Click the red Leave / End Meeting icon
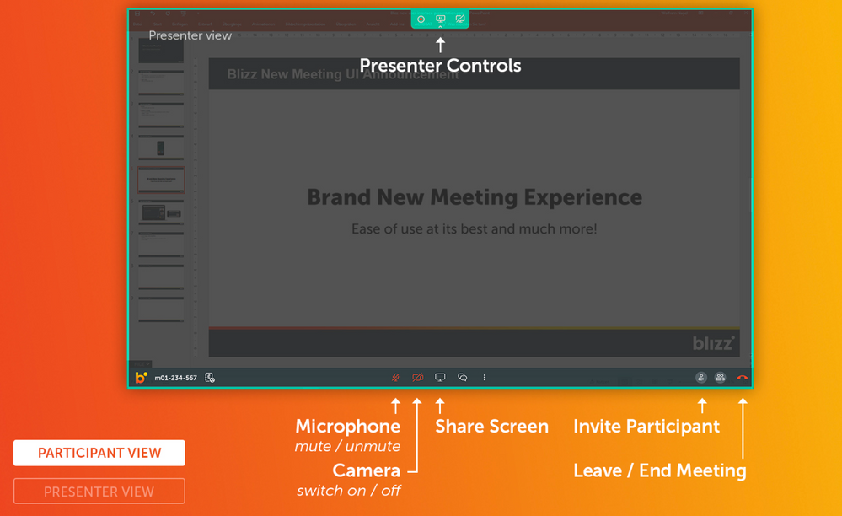The image size is (842, 516). coord(742,378)
